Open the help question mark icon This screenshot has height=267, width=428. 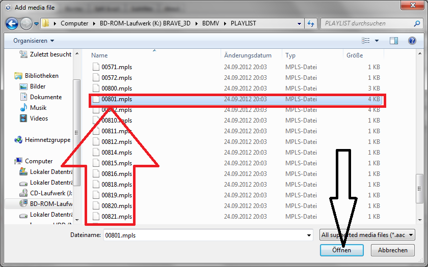[x=412, y=41]
